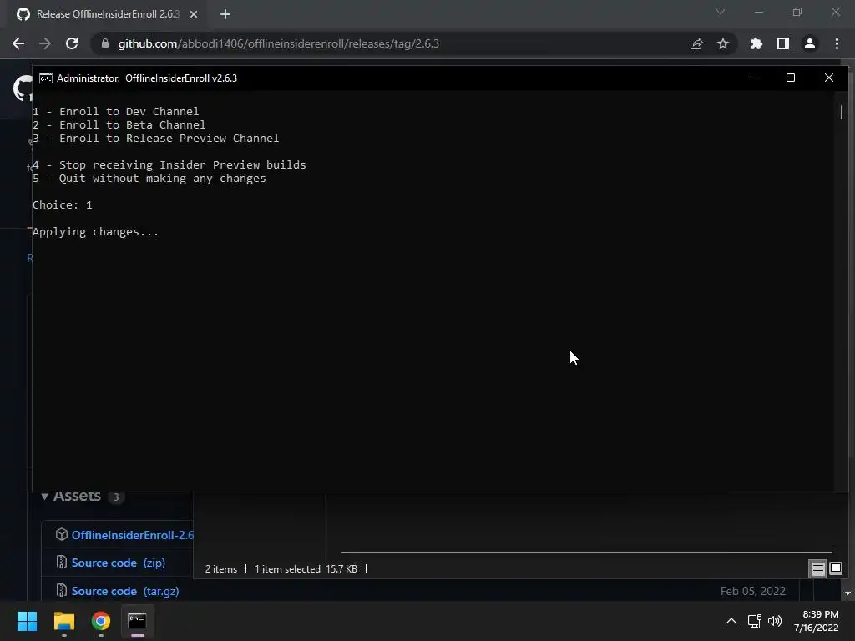Select the Release OfflineInsiderEnroll 2.6.3 tab

click(107, 14)
